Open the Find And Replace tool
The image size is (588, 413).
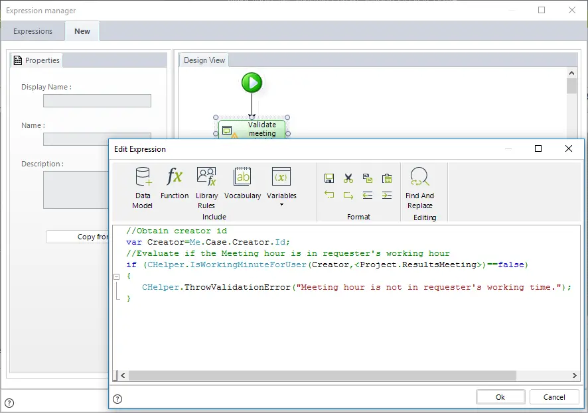(419, 188)
